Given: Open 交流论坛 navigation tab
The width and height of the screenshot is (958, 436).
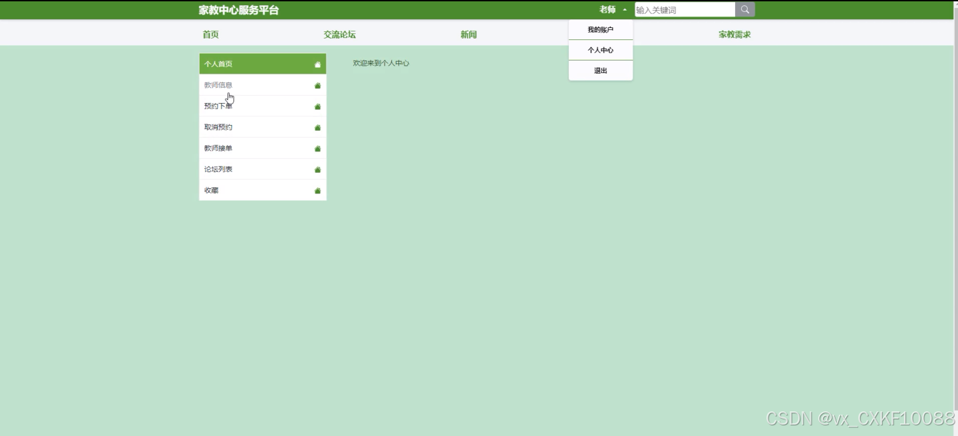Looking at the screenshot, I should coord(339,35).
